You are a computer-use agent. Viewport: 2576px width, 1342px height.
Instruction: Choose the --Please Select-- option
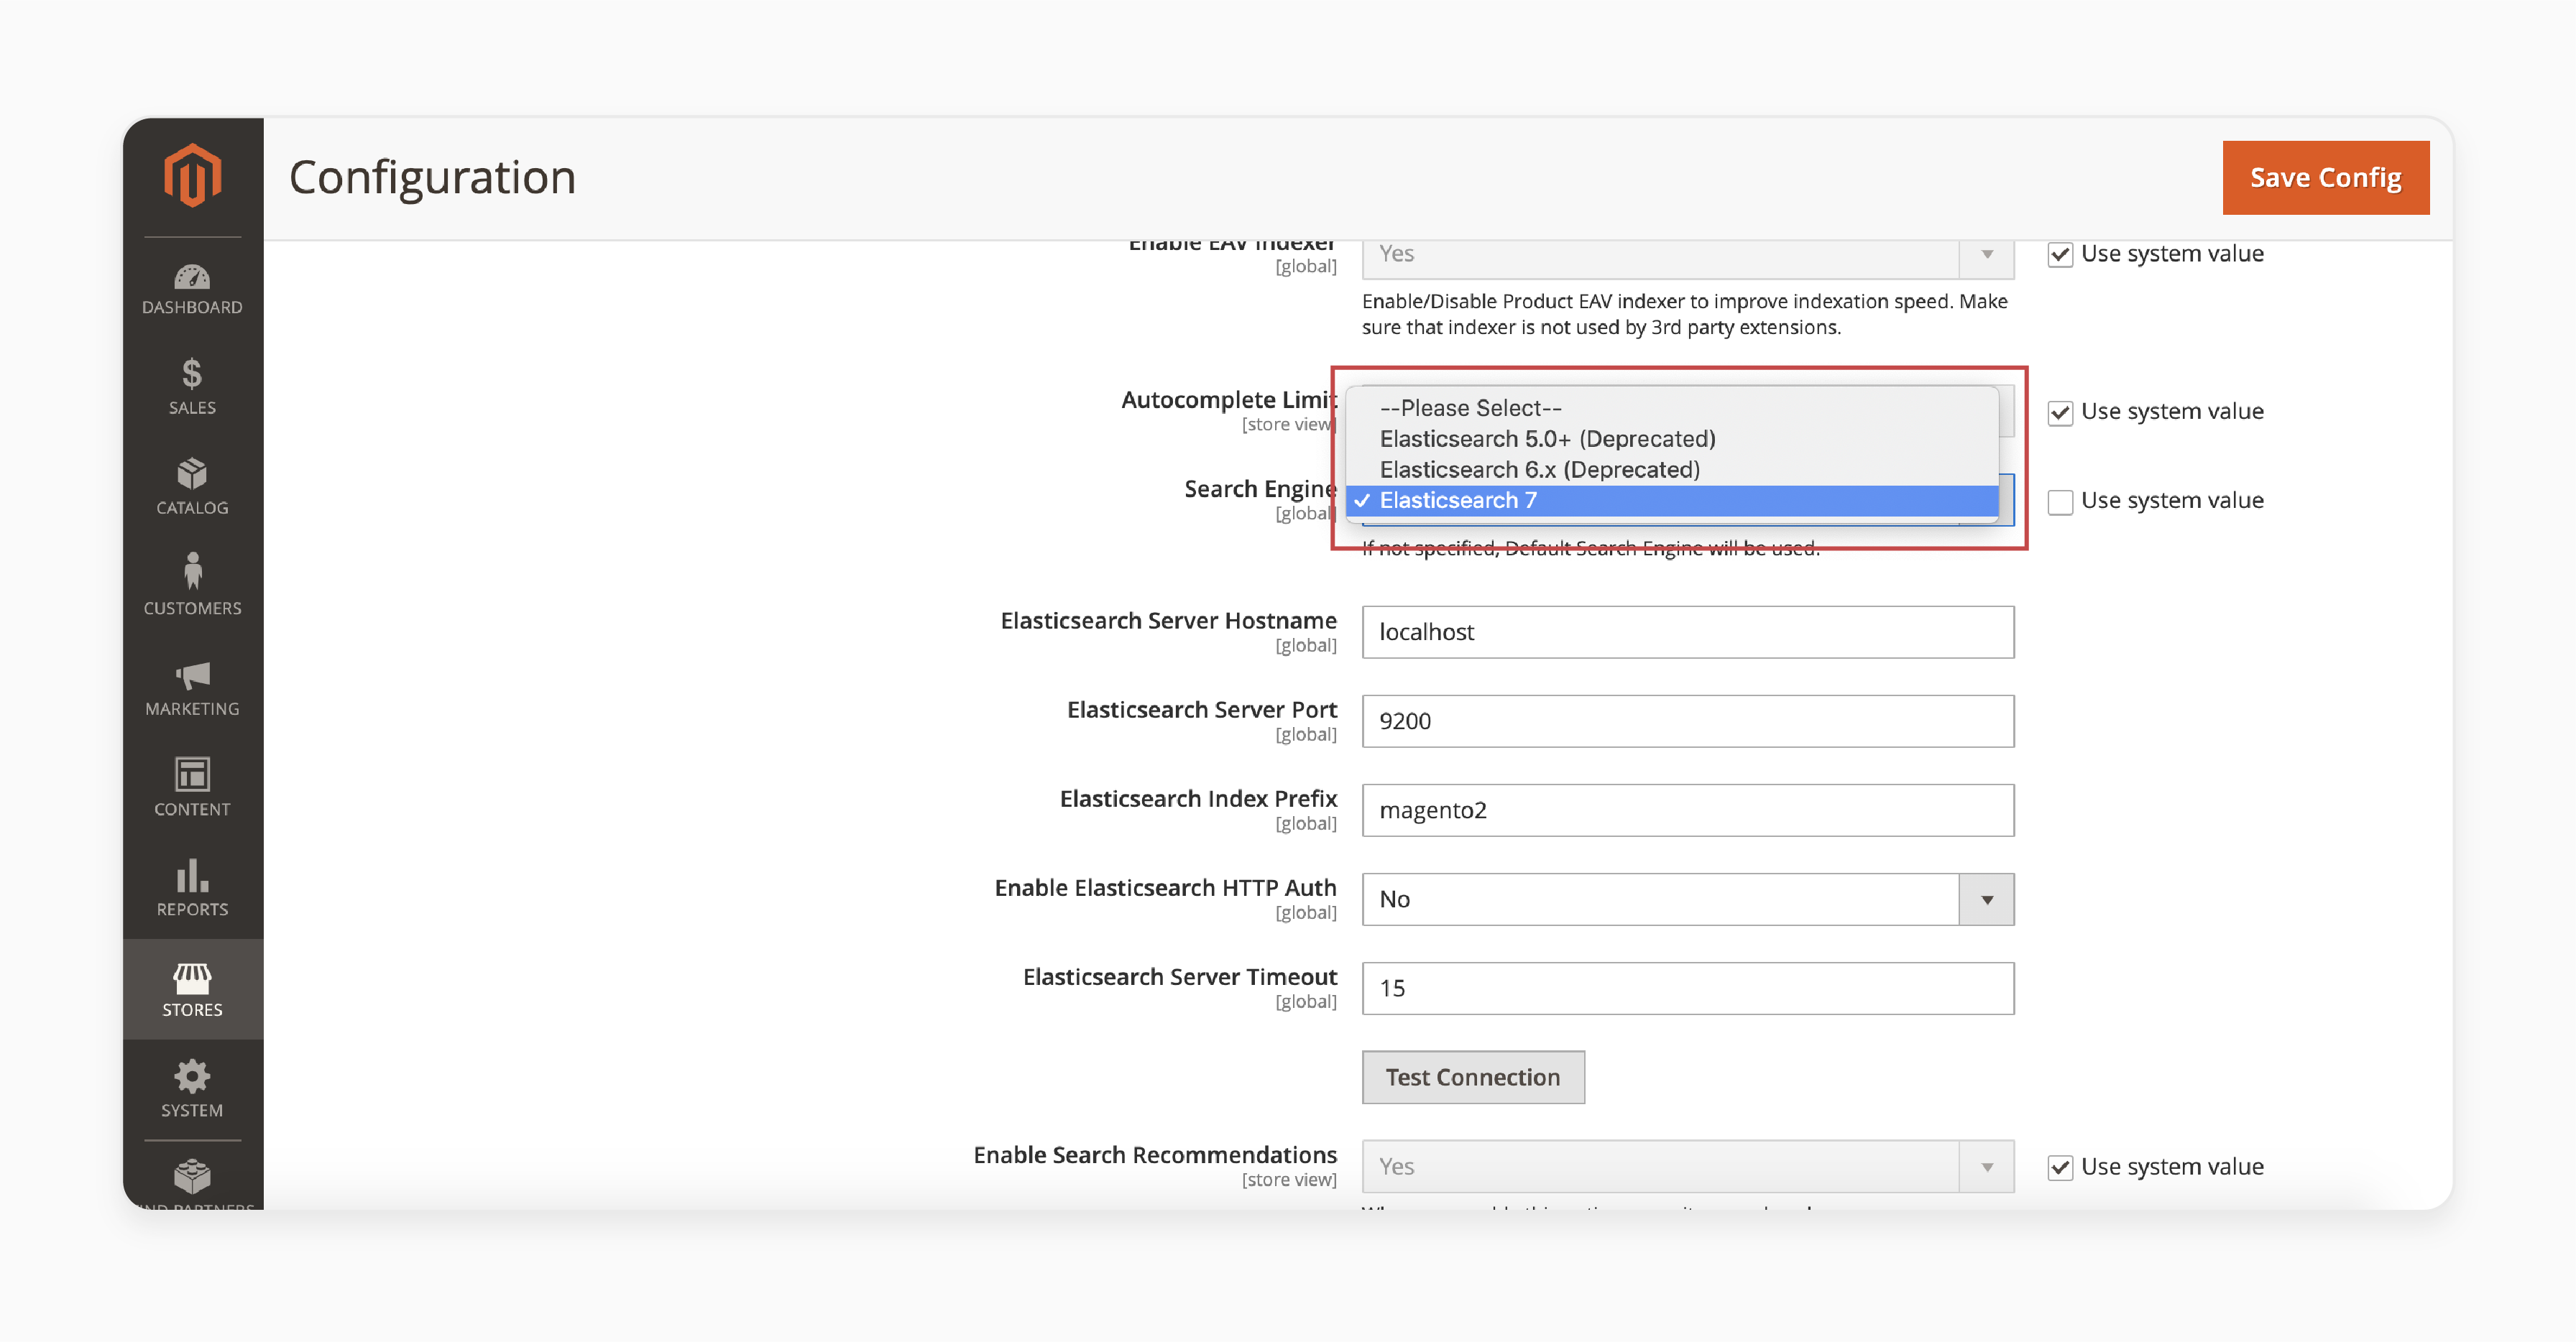tap(1672, 407)
